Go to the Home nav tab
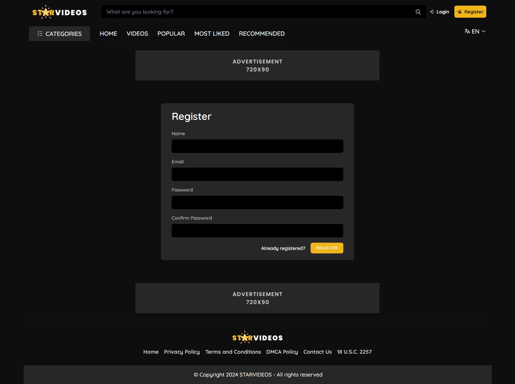 [x=108, y=34]
